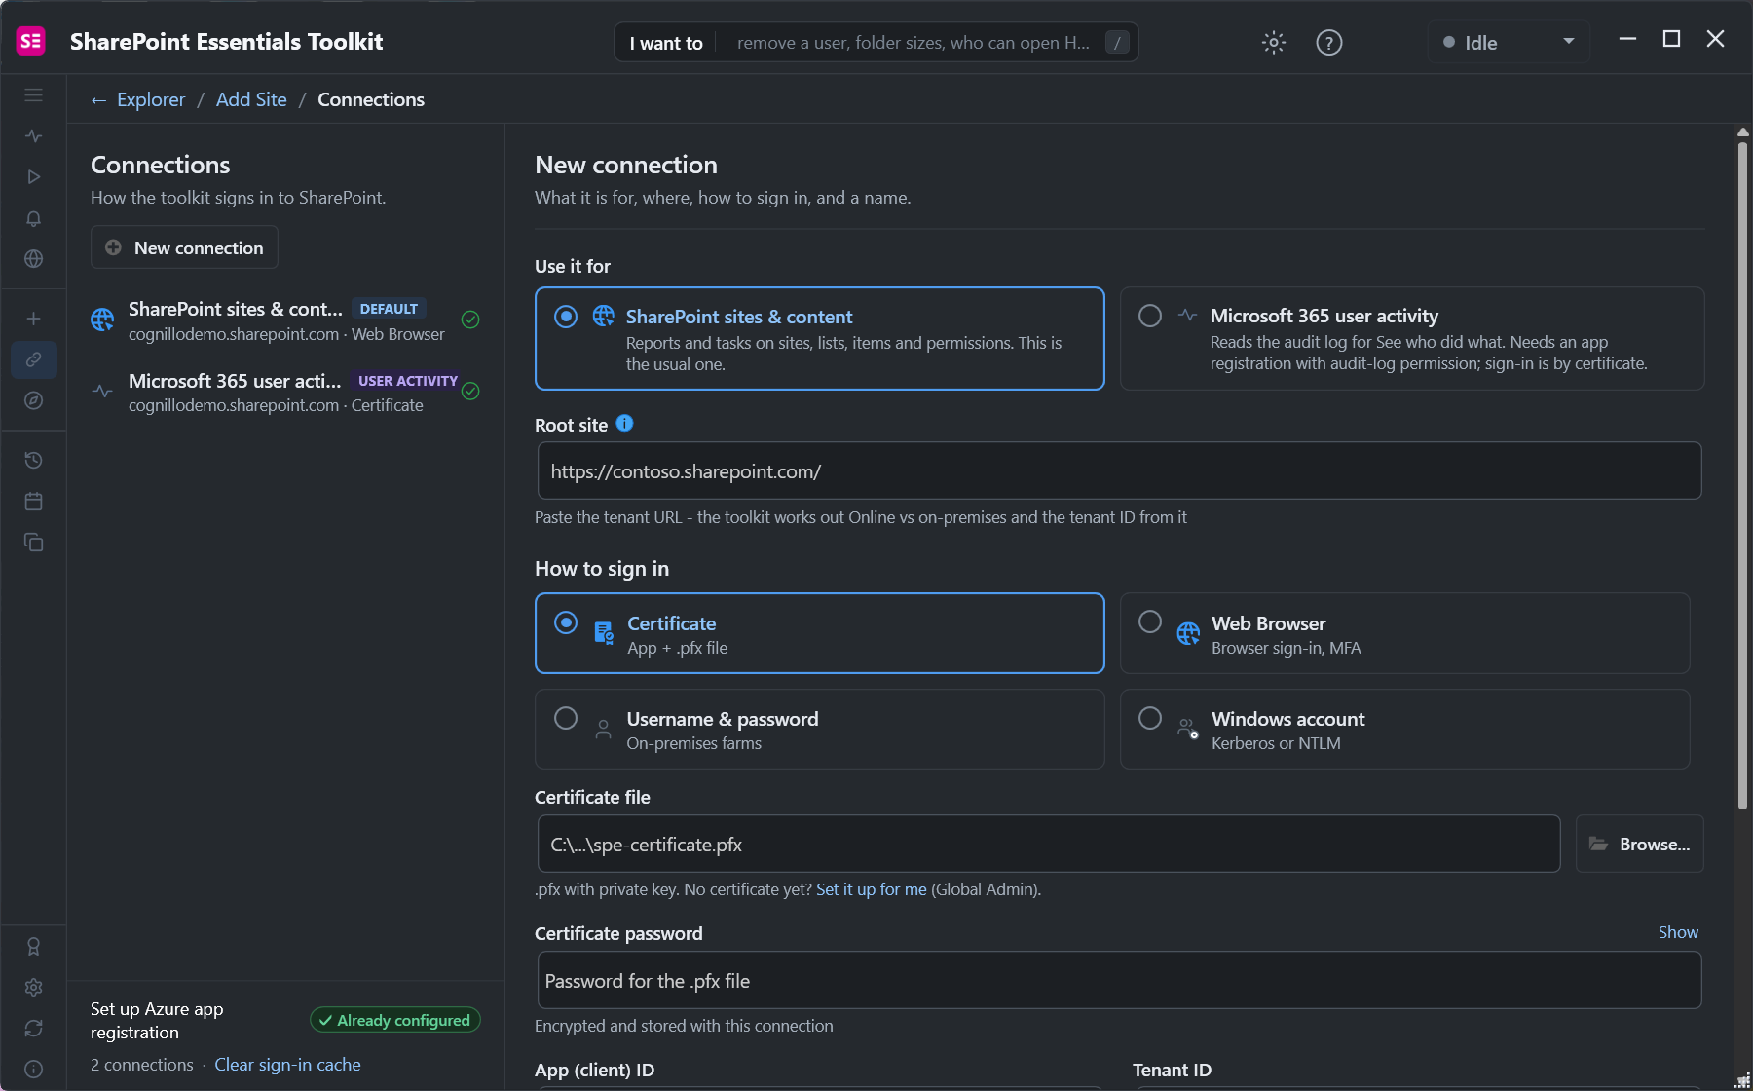The image size is (1753, 1091).
Task: Choose Certificate sign-in method
Action: coord(820,633)
